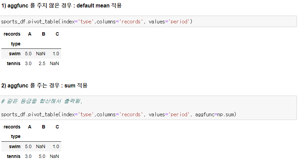Screen dimensions: 301x162
Task: Click tennis C NaN in first table
Action: coord(54,63)
